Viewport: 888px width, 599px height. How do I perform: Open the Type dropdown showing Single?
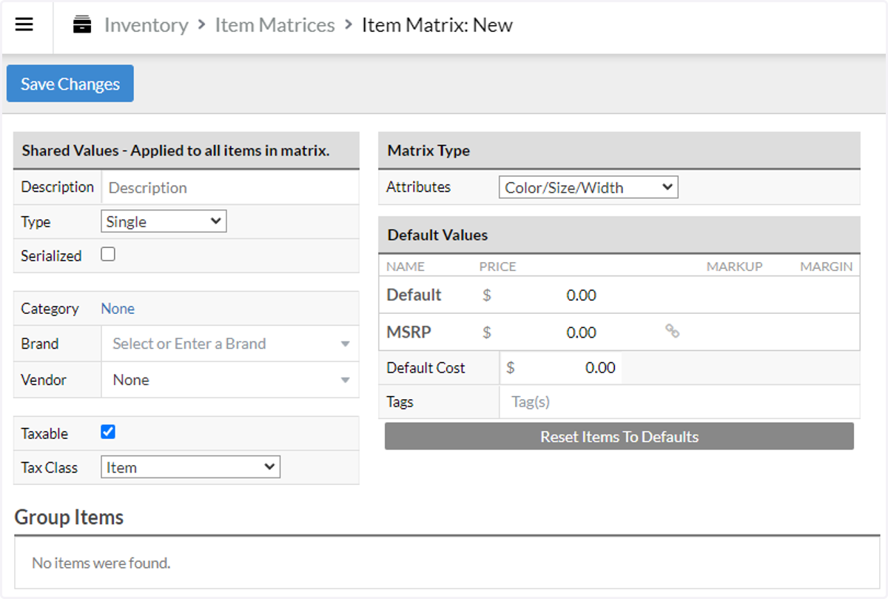pos(164,221)
